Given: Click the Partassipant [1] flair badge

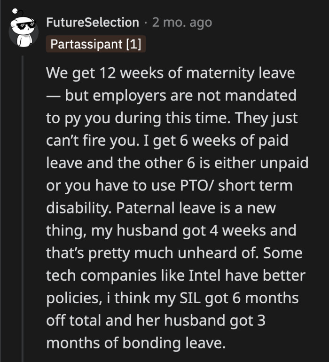Looking at the screenshot, I should 97,44.
